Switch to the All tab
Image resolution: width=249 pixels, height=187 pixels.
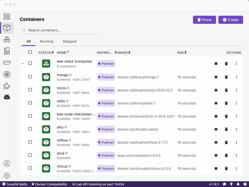coord(29,42)
